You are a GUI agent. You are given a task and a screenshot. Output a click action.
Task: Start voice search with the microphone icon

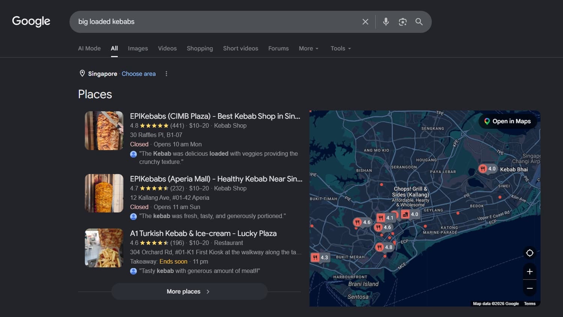click(385, 22)
